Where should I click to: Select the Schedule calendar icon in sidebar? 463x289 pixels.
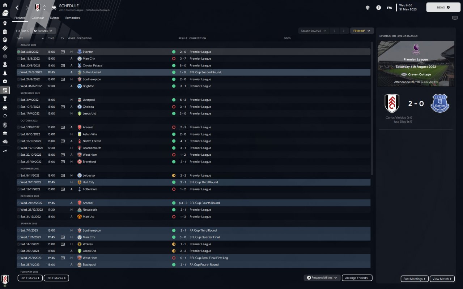(x=5, y=90)
